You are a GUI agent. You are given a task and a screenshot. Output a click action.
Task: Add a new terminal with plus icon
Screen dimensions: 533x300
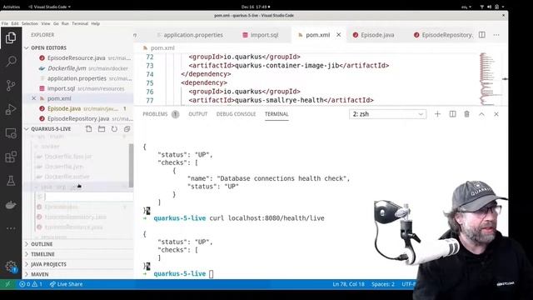click(x=437, y=114)
